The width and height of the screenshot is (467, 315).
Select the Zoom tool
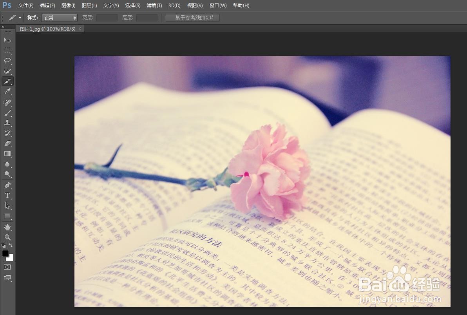[7, 237]
